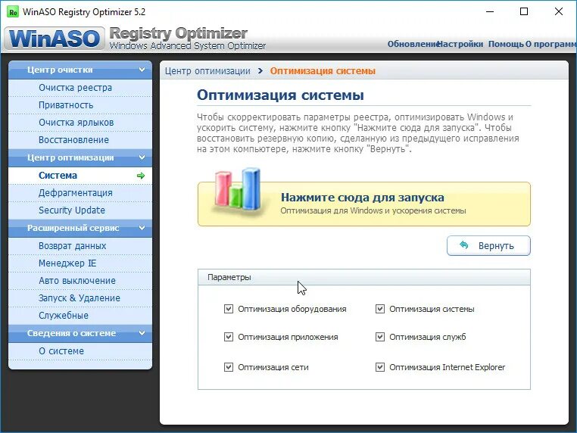Maximize the WinASO window
The height and width of the screenshot is (433, 577).
tap(524, 12)
